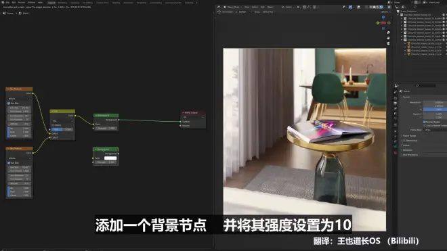Select rendered viewport shading icon
Viewport: 447px width, 251px height.
coord(381,7)
